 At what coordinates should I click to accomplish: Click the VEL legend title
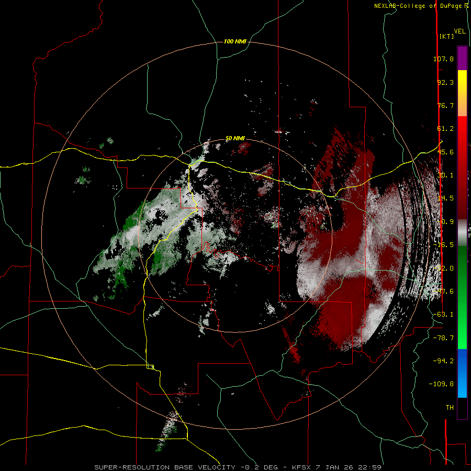[x=460, y=31]
